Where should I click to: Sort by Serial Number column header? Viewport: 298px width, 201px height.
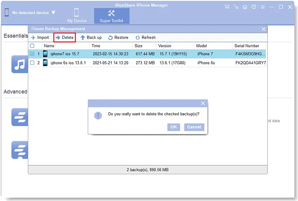[x=247, y=46]
